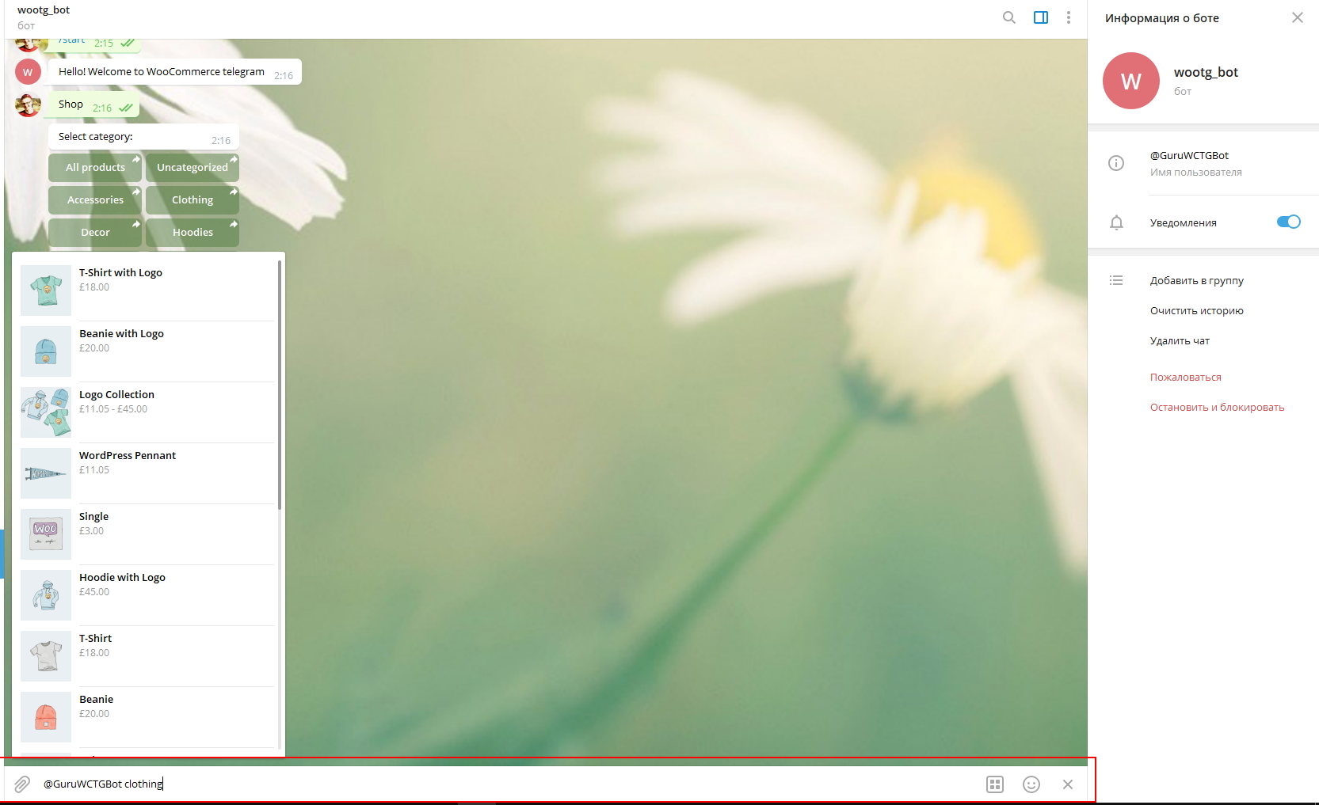The image size is (1319, 805).
Task: Click the T-Shirt with Logo title
Action: [120, 272]
